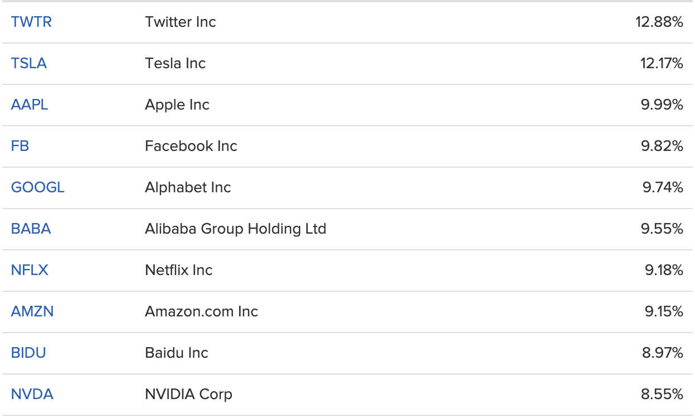Viewport: 695px width, 417px height.
Task: Click Baidu's 8.97% weight value
Action: (x=663, y=353)
